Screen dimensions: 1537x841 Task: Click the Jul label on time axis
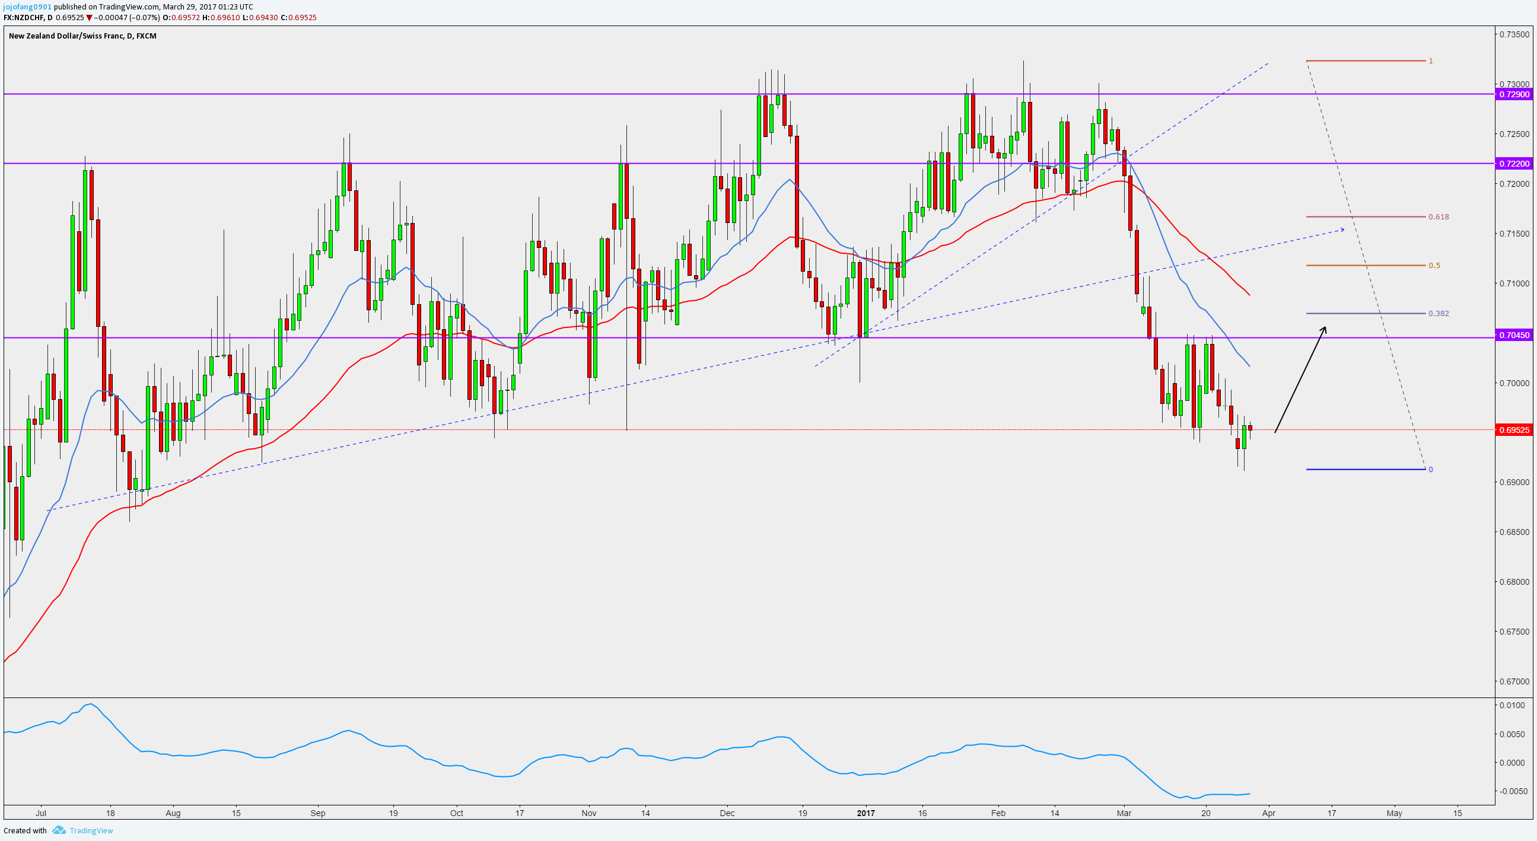(40, 813)
